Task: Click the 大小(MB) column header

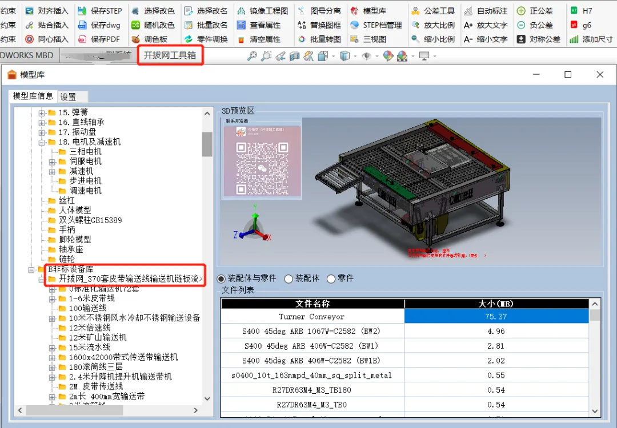Action: click(x=496, y=304)
